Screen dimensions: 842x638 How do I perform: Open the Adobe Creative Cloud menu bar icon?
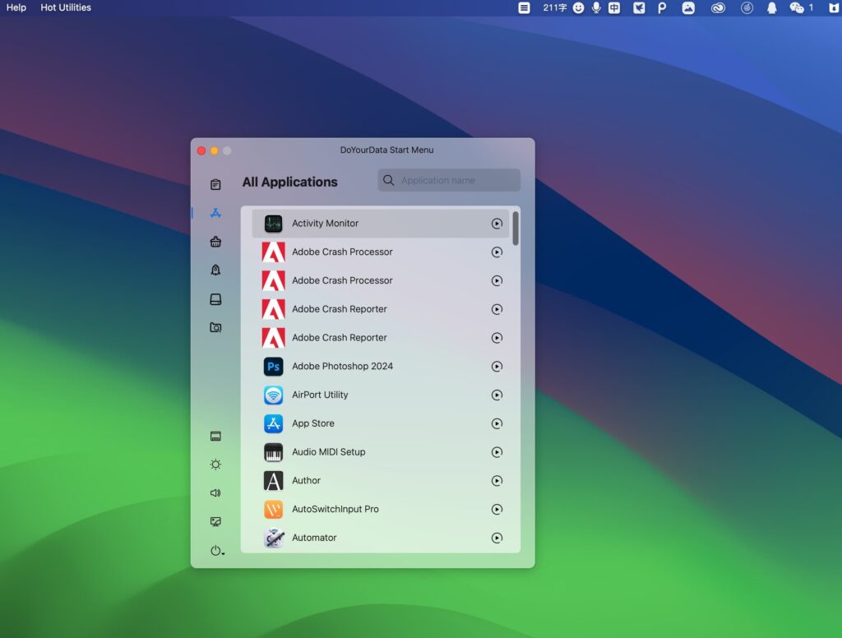[718, 8]
